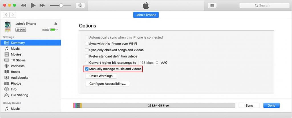Click the Rewind previous track icon

(x=24, y=5)
